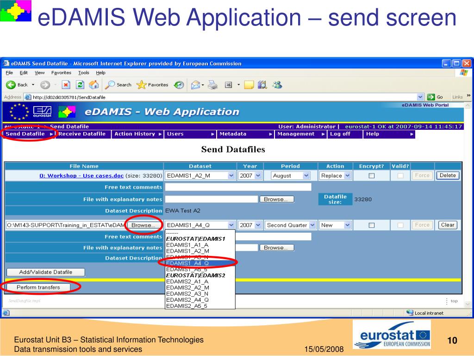
Task: Click the top link at page bottom
Action: tap(454, 301)
